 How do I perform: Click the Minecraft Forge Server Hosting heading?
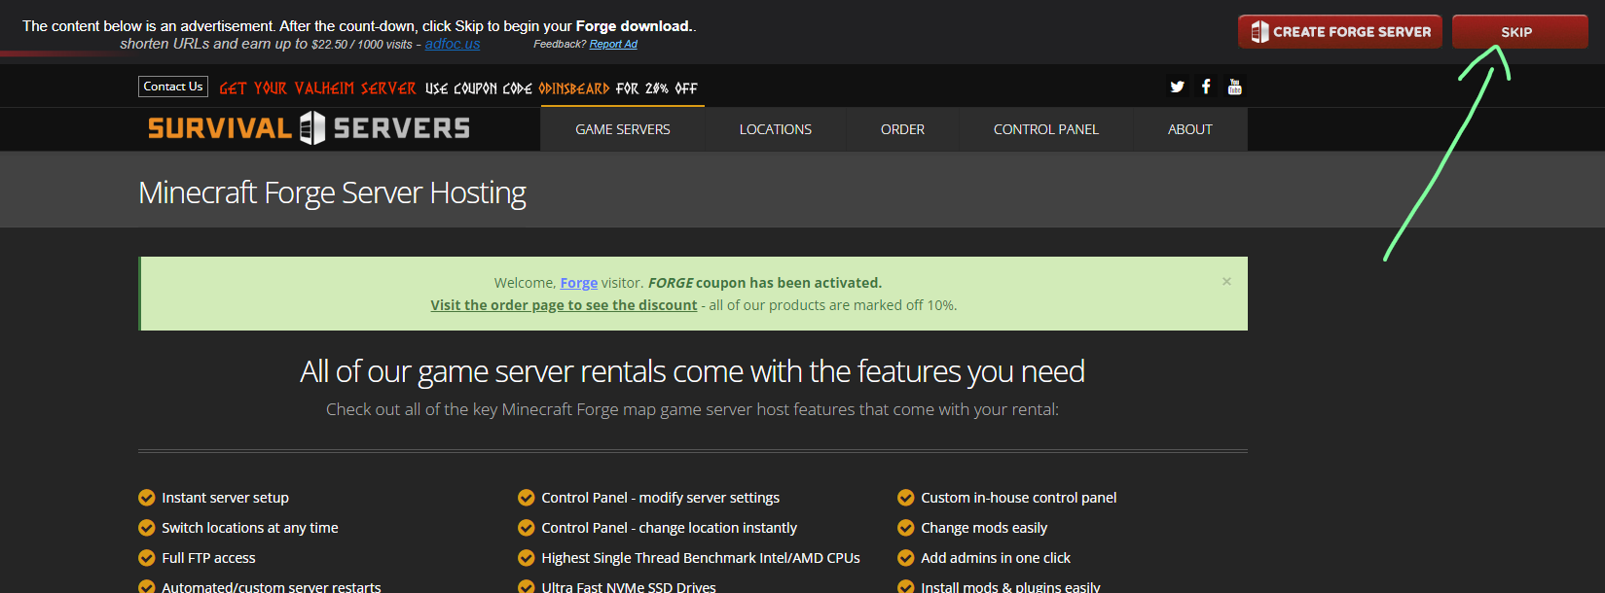[x=332, y=192]
